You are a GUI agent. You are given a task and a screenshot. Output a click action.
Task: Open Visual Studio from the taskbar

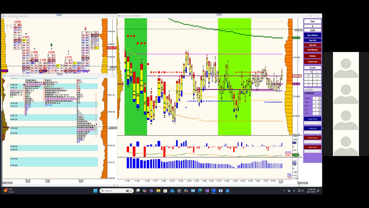coord(207,191)
